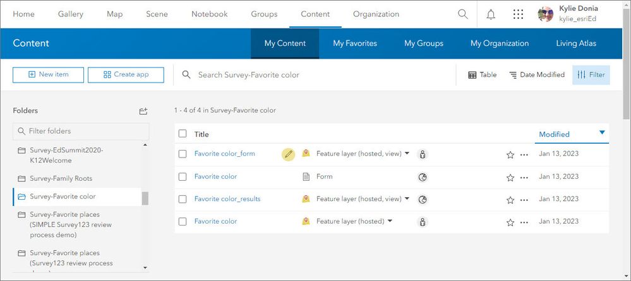The width and height of the screenshot is (631, 281).
Task: Click the New item button
Action: (x=48, y=74)
